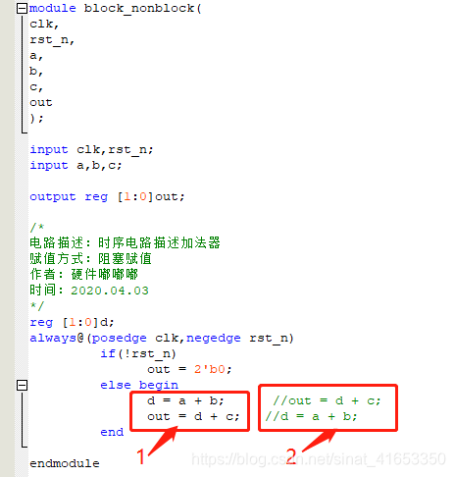Click the comment line '赋值方式:阻塞赋值'
The height and width of the screenshot is (477, 455).
(90, 258)
